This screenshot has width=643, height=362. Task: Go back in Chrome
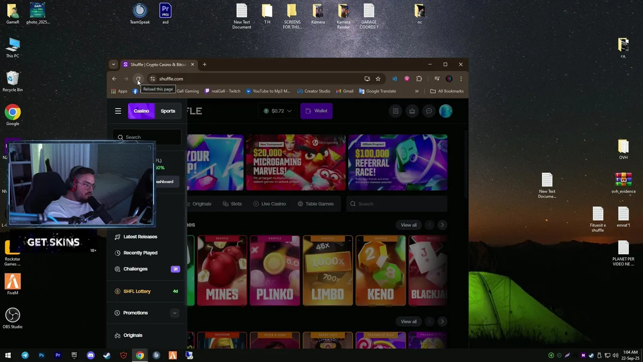pyautogui.click(x=114, y=79)
